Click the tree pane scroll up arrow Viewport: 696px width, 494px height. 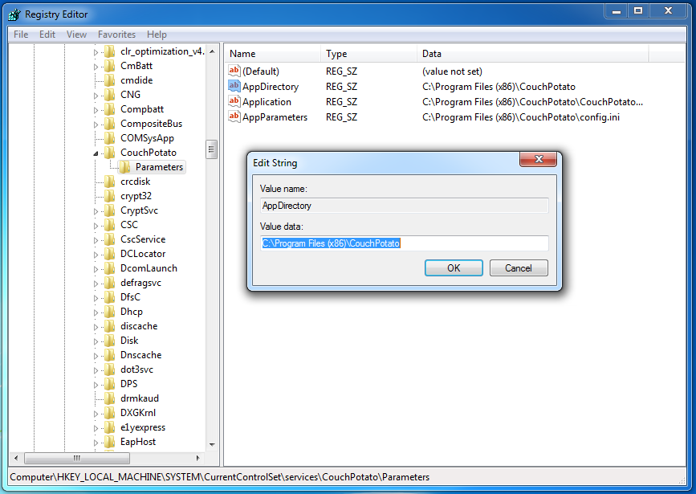212,51
